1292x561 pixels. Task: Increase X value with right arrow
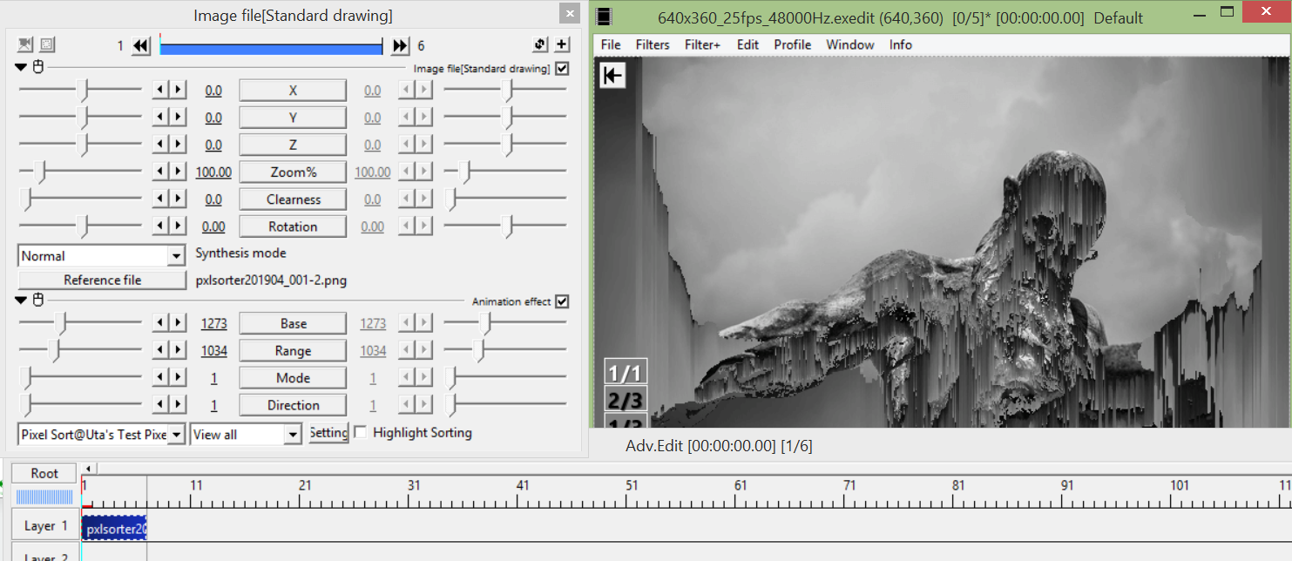point(178,90)
